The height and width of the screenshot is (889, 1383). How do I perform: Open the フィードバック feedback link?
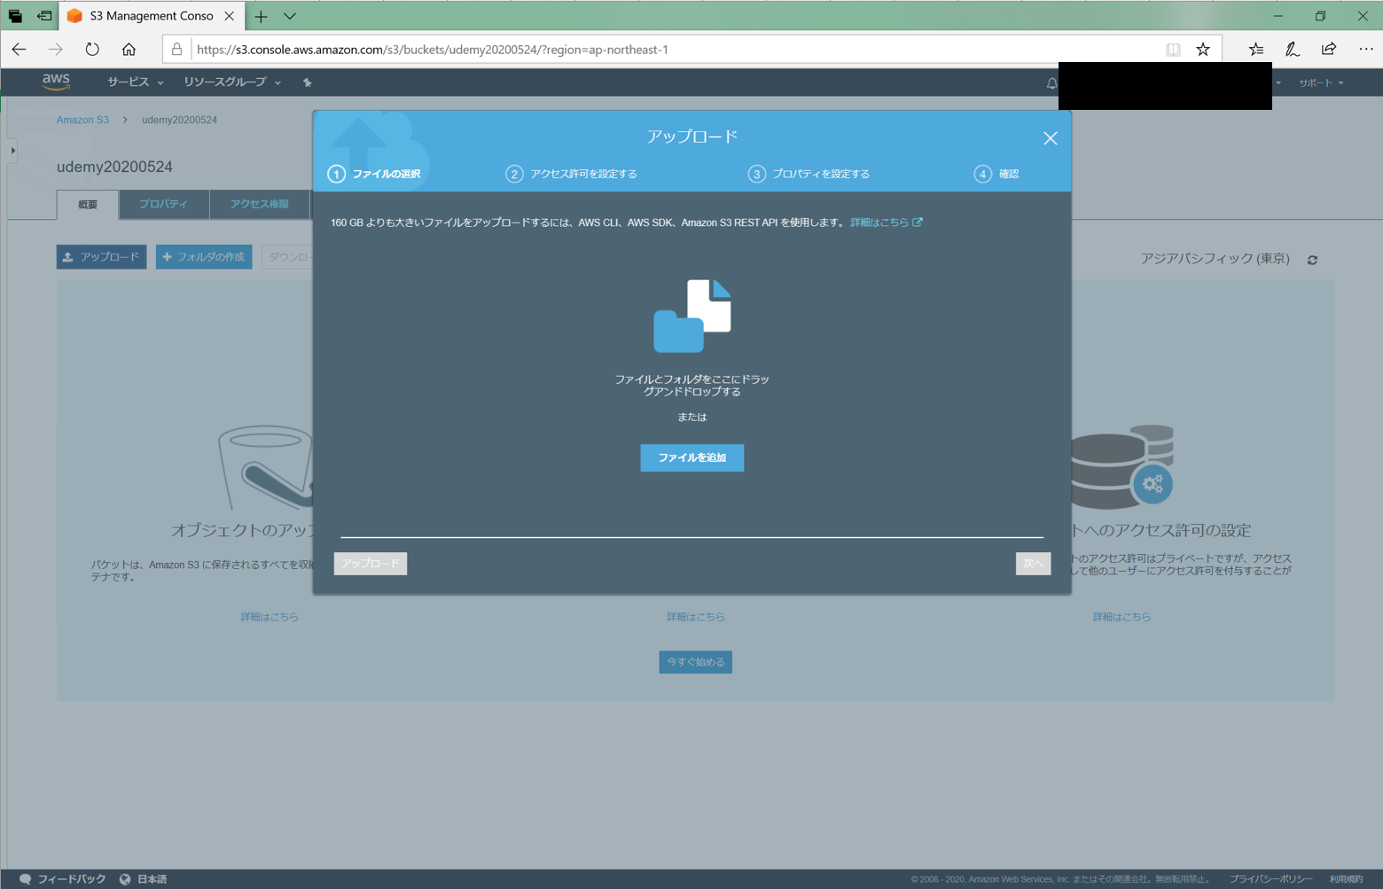pos(62,879)
